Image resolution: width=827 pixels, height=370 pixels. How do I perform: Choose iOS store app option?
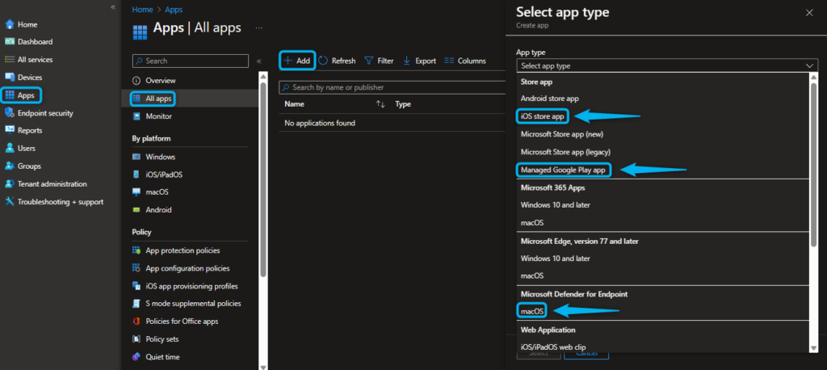click(x=542, y=116)
